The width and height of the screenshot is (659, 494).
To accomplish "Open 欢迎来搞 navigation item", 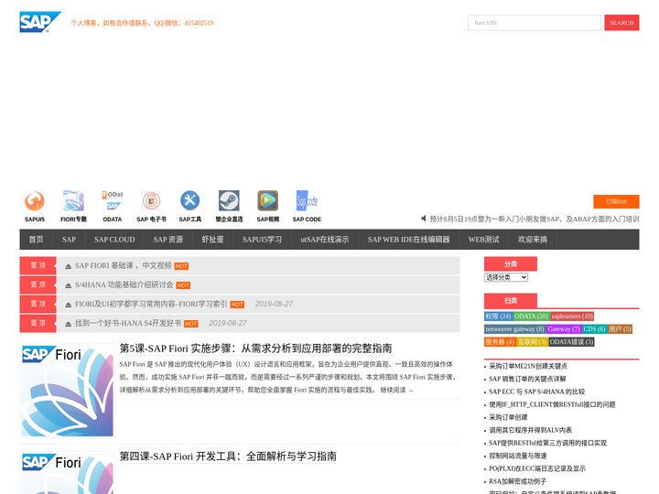I will (533, 240).
